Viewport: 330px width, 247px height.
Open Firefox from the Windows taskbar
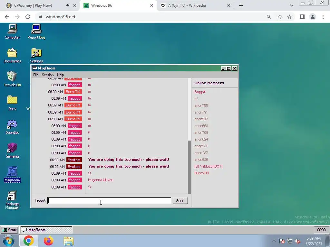point(49,241)
